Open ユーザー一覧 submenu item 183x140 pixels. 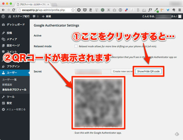coord(9,80)
